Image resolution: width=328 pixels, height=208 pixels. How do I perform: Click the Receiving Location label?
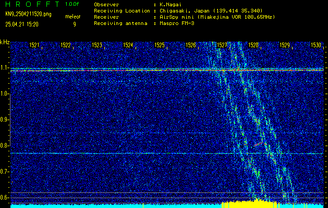click(x=122, y=10)
